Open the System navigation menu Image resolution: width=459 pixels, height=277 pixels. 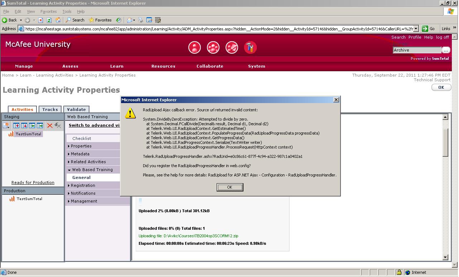257,66
